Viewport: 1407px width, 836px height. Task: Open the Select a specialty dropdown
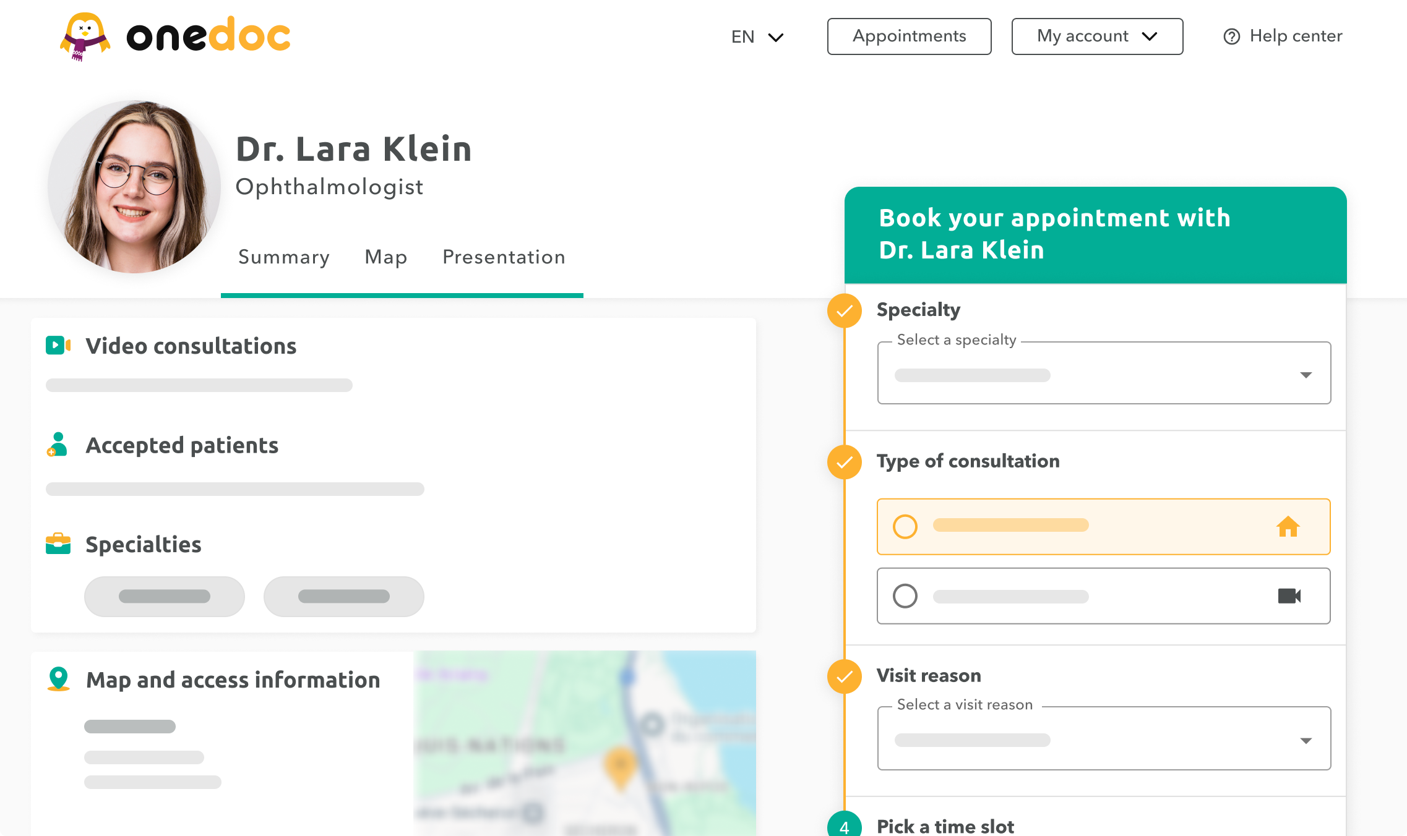click(x=1104, y=373)
